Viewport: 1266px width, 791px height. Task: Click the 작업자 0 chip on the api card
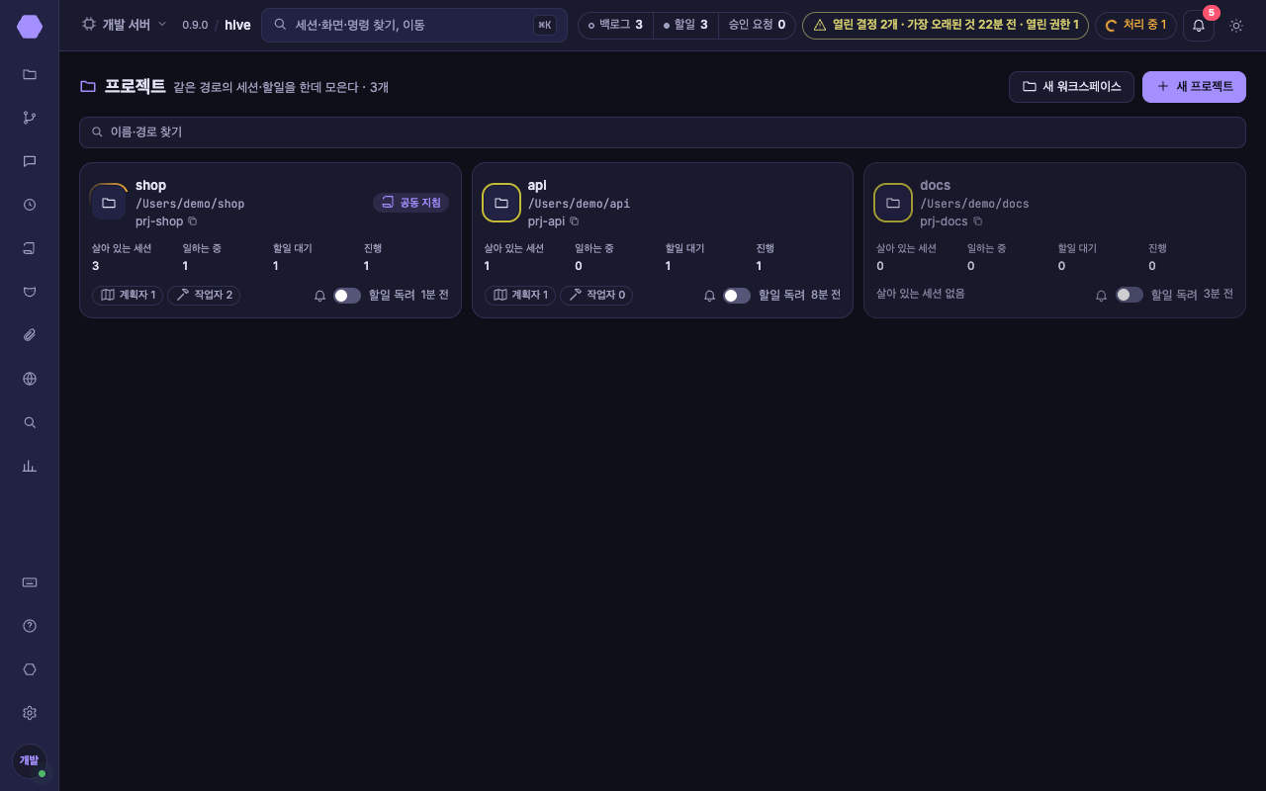click(596, 296)
